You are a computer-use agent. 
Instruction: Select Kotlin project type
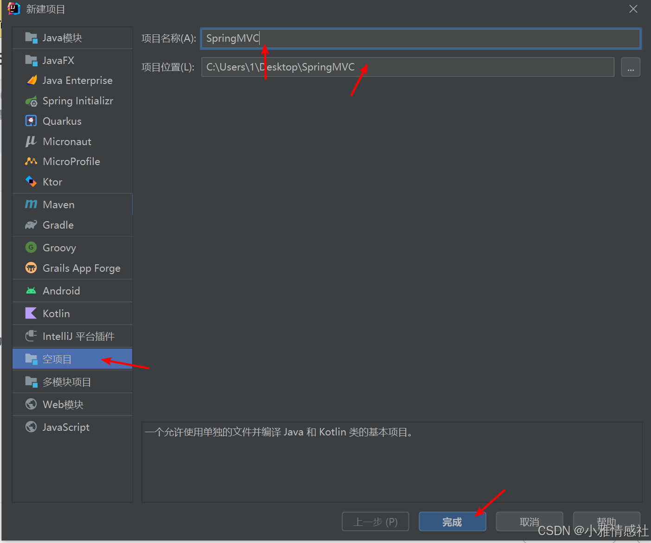click(72, 313)
